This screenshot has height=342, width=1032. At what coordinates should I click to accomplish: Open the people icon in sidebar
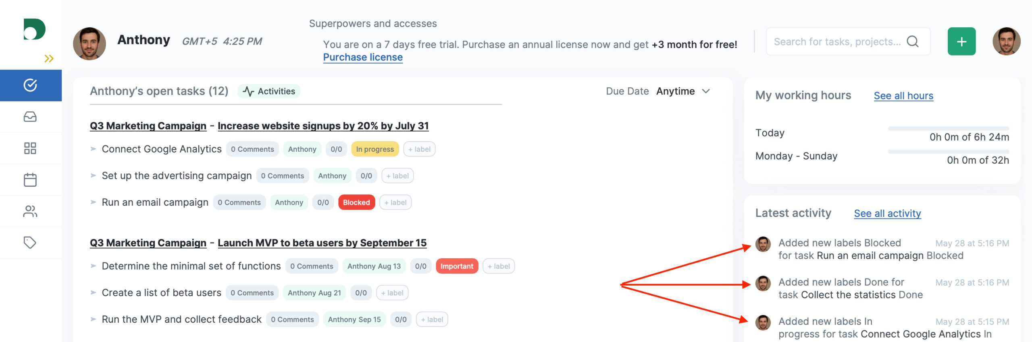[x=30, y=211]
